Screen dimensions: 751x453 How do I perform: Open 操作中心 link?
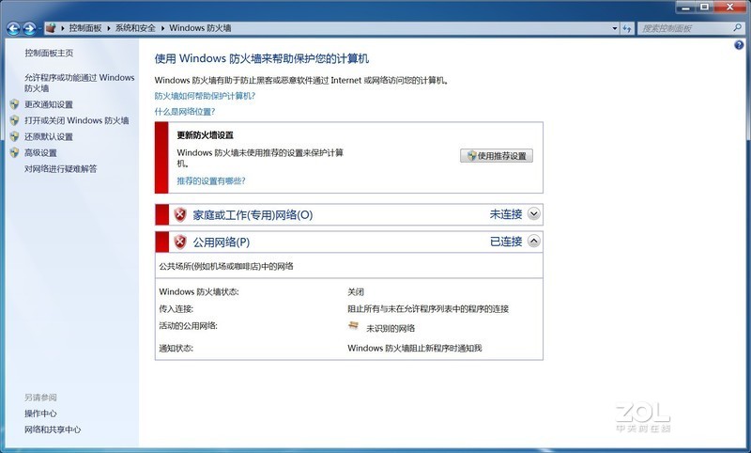40,414
